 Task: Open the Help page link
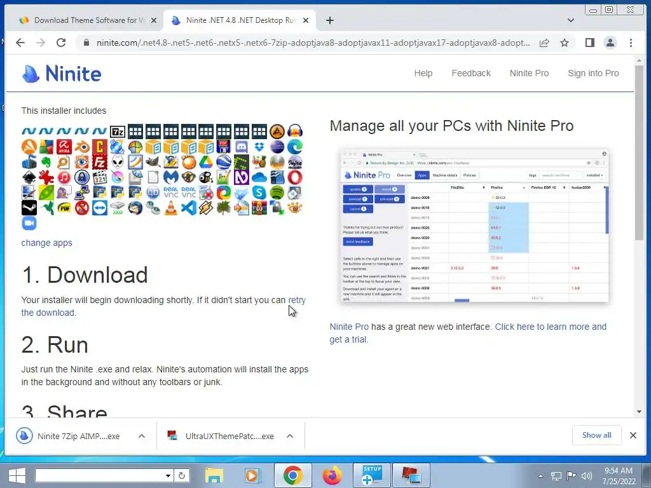tap(423, 73)
